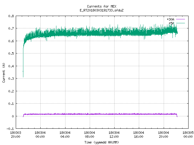The width and height of the screenshot is (194, 145).
Task: Click the y-axis tick value 0
Action: 13,116
